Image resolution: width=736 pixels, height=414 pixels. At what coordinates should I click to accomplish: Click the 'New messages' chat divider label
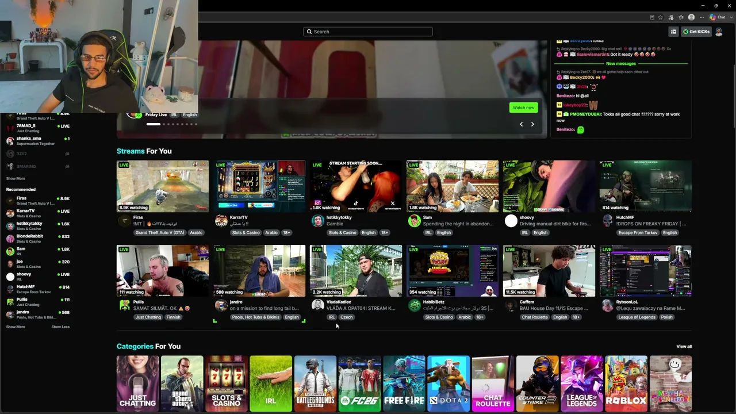pyautogui.click(x=621, y=64)
